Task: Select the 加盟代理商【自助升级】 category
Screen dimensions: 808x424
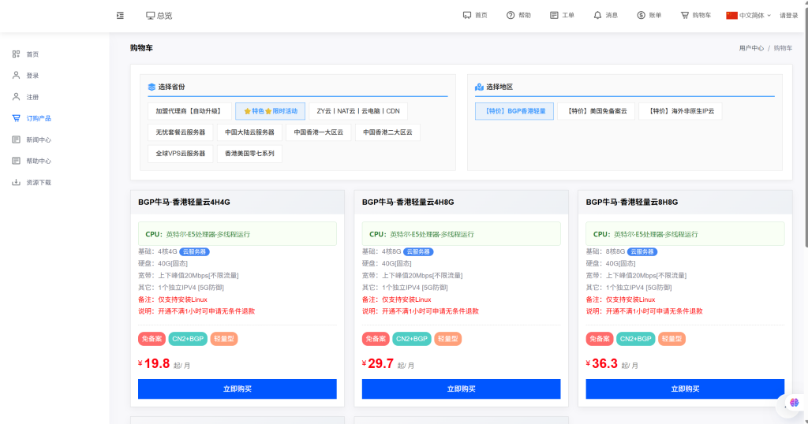Action: (x=189, y=111)
